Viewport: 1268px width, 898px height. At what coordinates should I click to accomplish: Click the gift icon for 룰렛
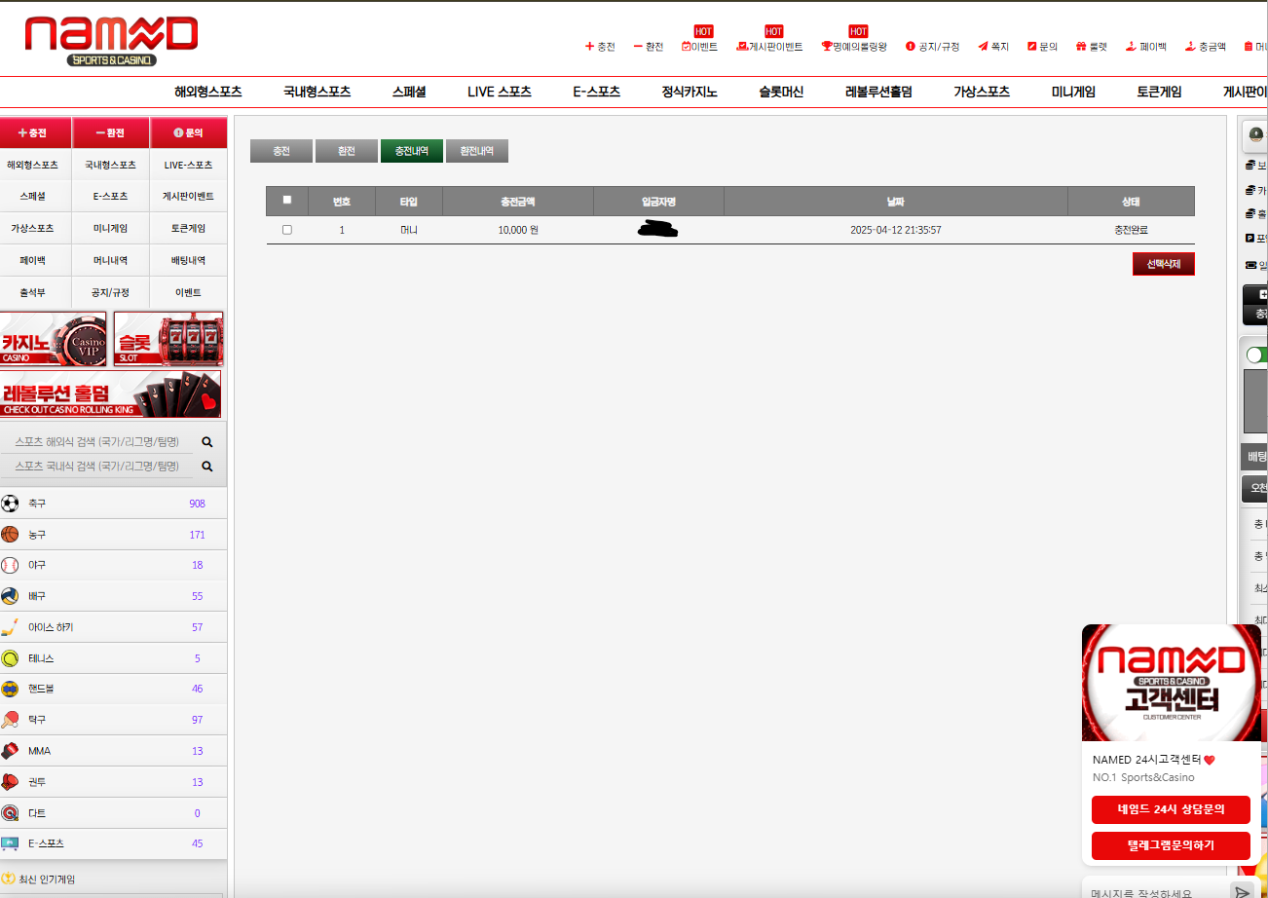pyautogui.click(x=1081, y=47)
